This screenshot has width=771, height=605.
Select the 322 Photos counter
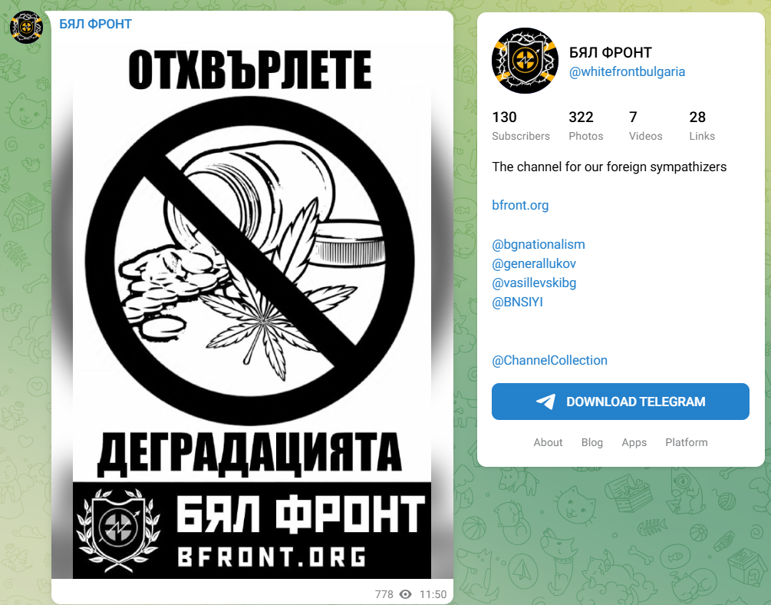585,126
